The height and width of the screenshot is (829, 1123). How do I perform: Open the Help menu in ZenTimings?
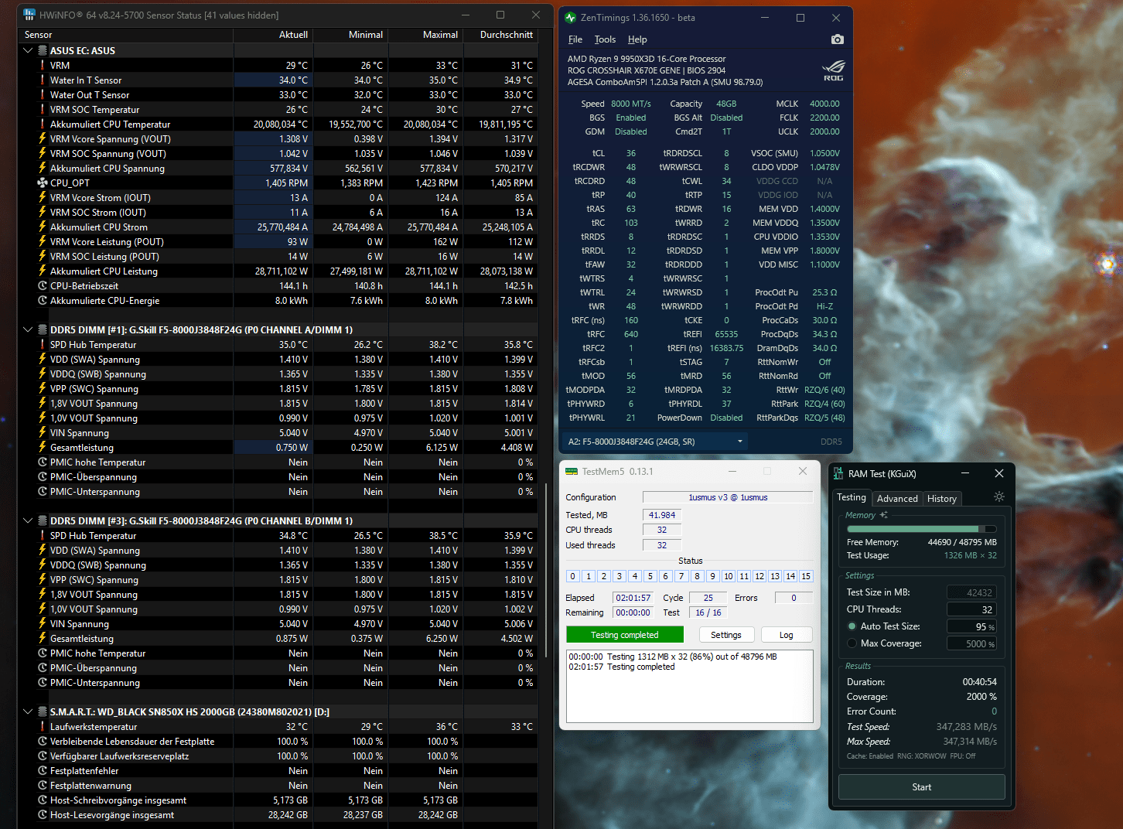637,39
